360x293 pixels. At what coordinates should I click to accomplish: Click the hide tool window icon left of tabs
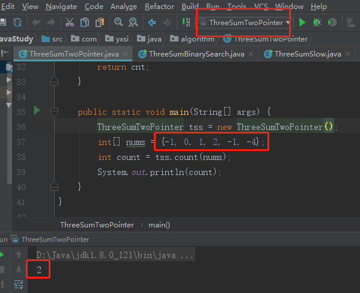pyautogui.click(x=5, y=54)
